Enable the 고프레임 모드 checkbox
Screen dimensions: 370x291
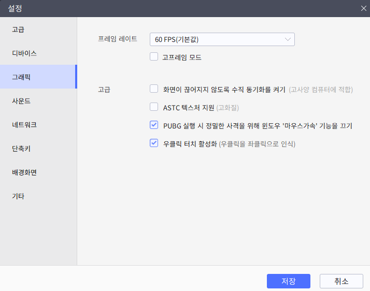154,56
